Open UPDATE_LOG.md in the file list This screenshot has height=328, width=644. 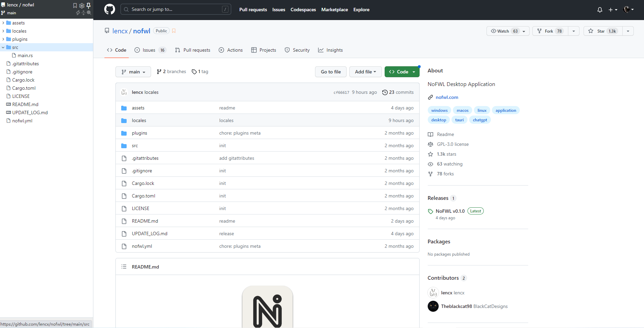click(x=150, y=234)
